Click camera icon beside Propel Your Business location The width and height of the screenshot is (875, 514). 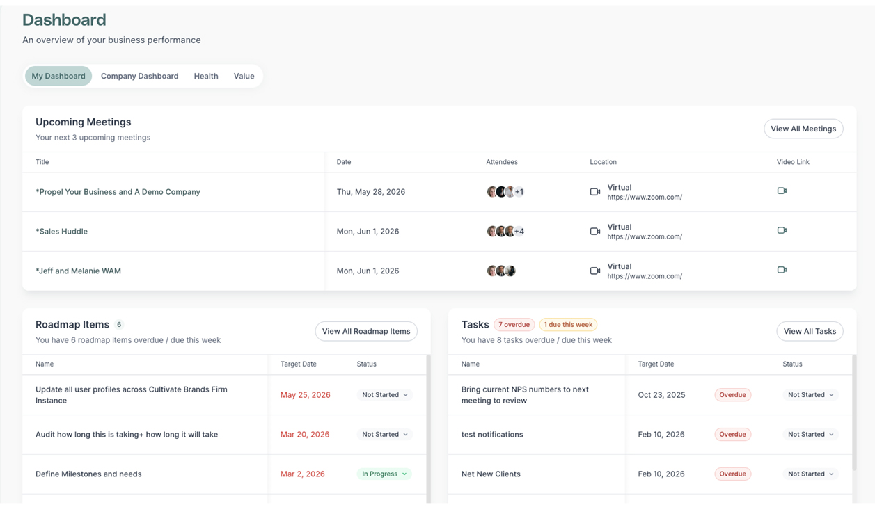point(594,192)
